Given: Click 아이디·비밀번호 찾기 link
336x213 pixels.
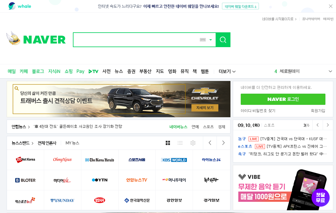Looking at the screenshot, I should [x=258, y=111].
